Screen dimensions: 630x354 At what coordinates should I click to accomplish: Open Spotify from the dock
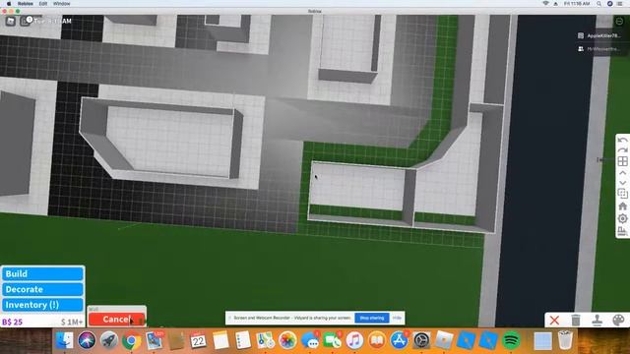(511, 340)
